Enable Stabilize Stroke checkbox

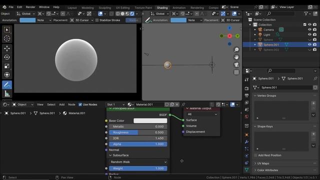click(x=97, y=20)
